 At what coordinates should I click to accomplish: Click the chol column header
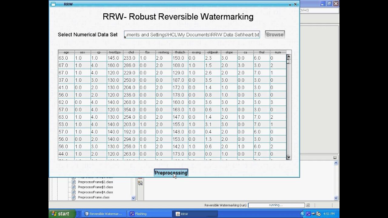131,52
